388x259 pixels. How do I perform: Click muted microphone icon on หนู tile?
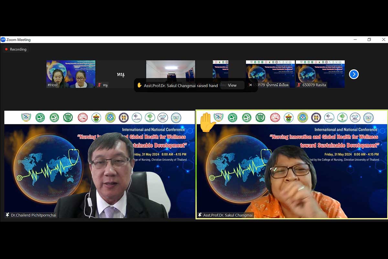coord(99,85)
